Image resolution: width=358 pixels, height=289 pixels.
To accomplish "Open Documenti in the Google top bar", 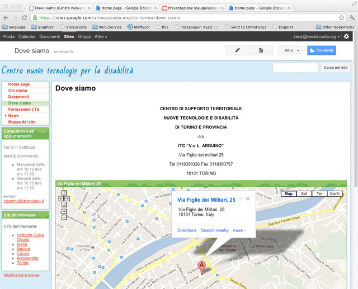I will [x=49, y=36].
